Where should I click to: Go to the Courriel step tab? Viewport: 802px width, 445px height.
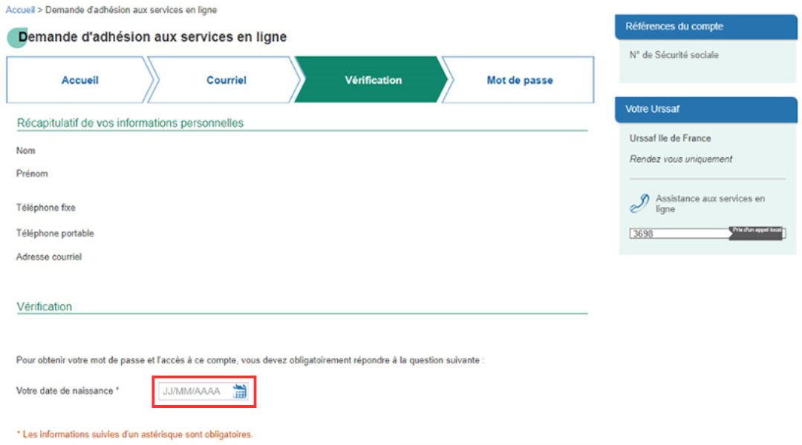coord(226,80)
